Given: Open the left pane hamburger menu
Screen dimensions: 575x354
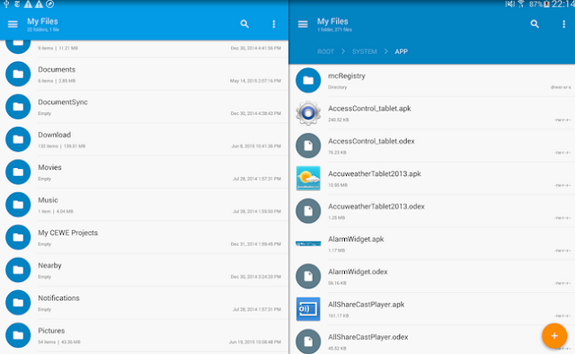Looking at the screenshot, I should (13, 24).
